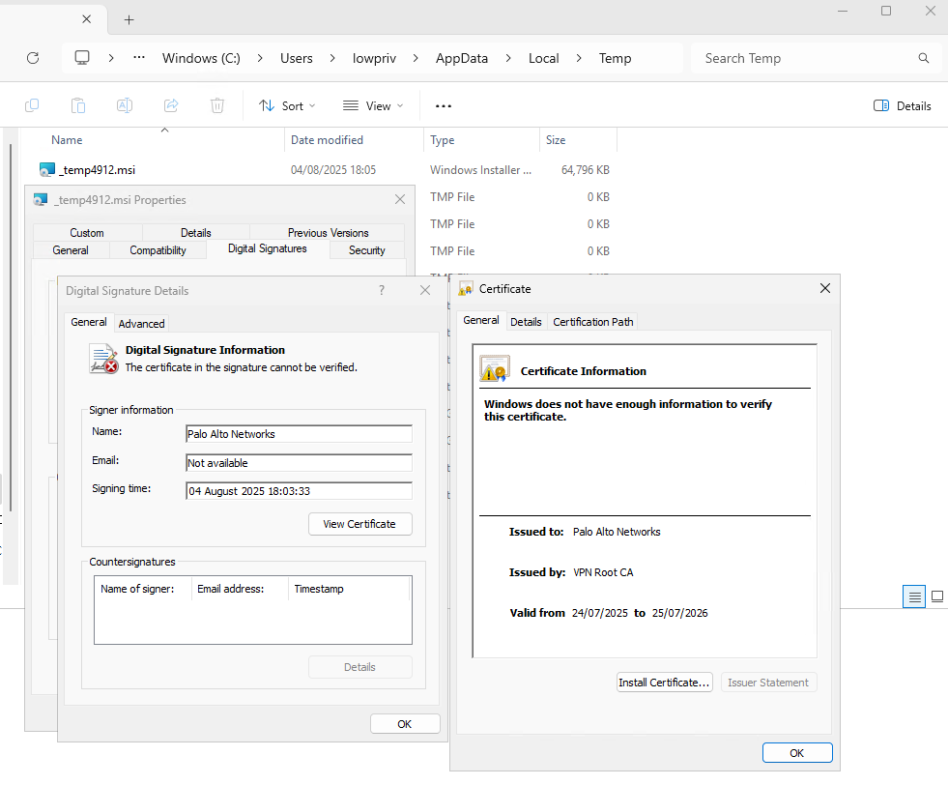Viewport: 948px width, 785px height.
Task: Click the _temp4912.msi file icon
Action: (46, 170)
